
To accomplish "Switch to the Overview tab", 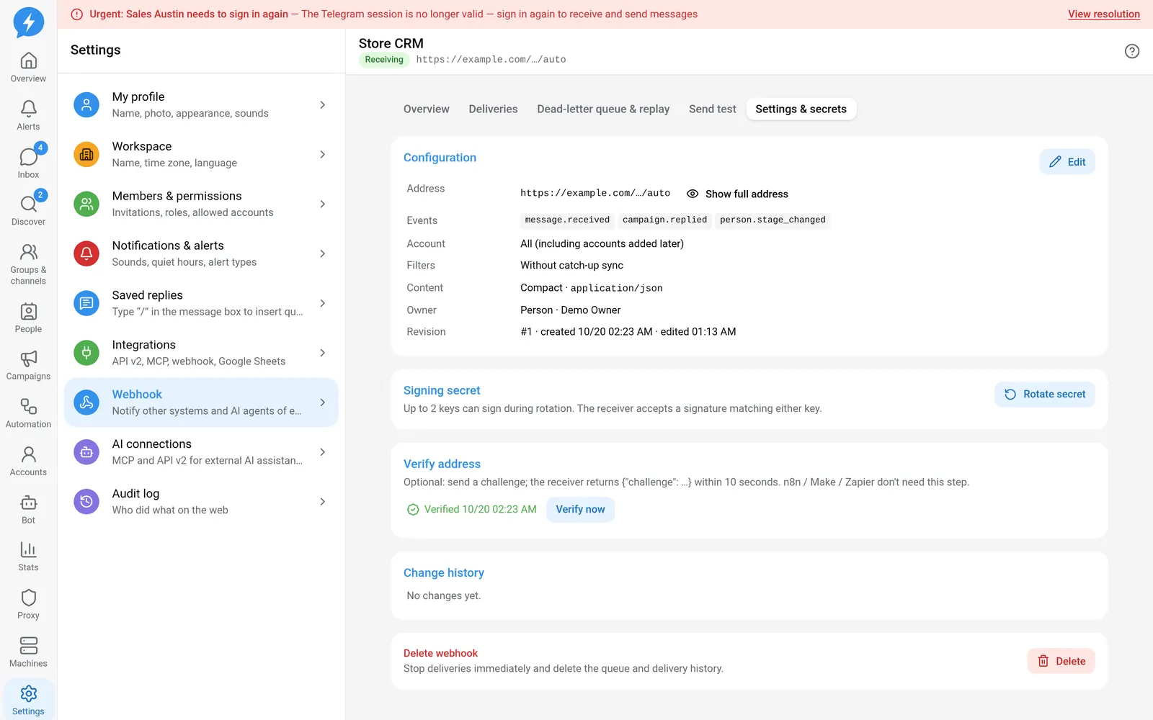I will [x=426, y=109].
